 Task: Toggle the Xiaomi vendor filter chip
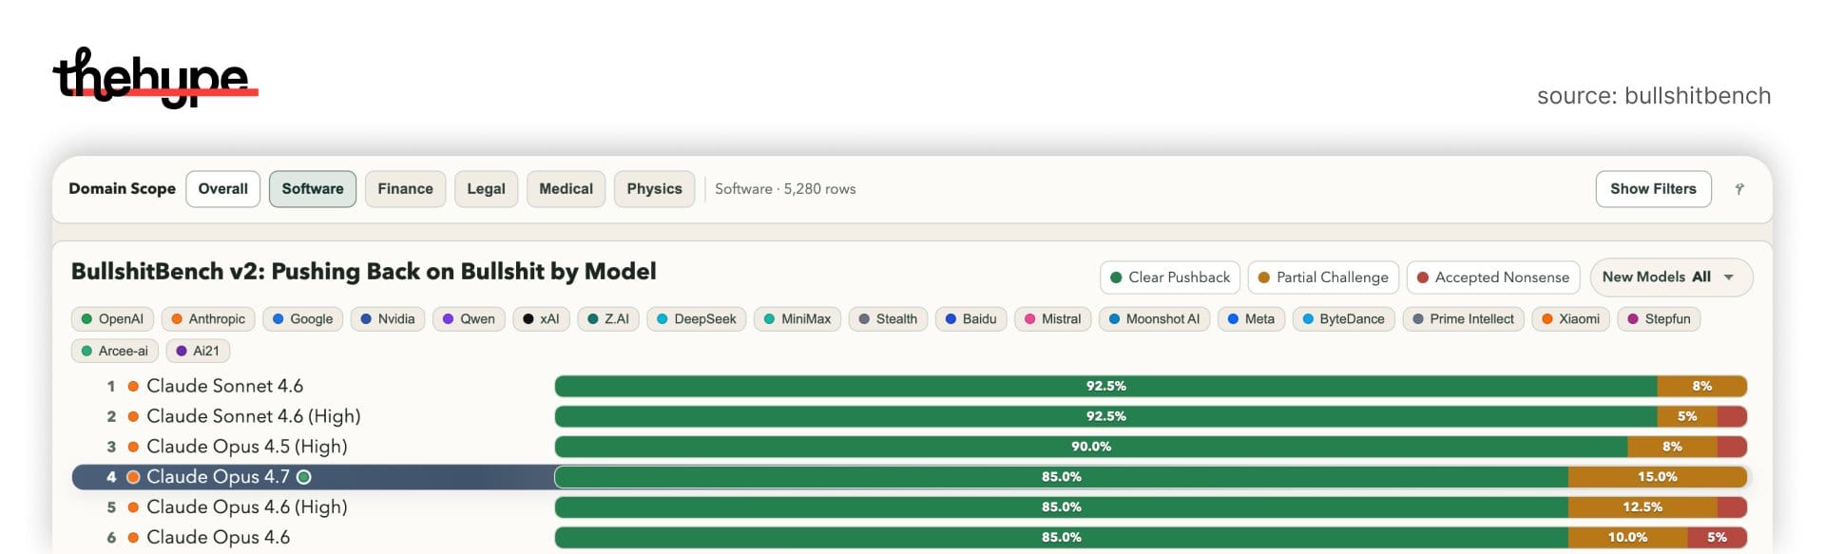click(x=1570, y=319)
